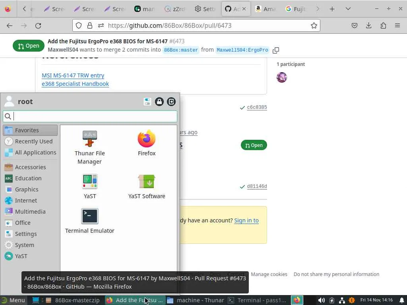
Task: Switch to the 'mar' tab with green icon
Action: point(144,9)
